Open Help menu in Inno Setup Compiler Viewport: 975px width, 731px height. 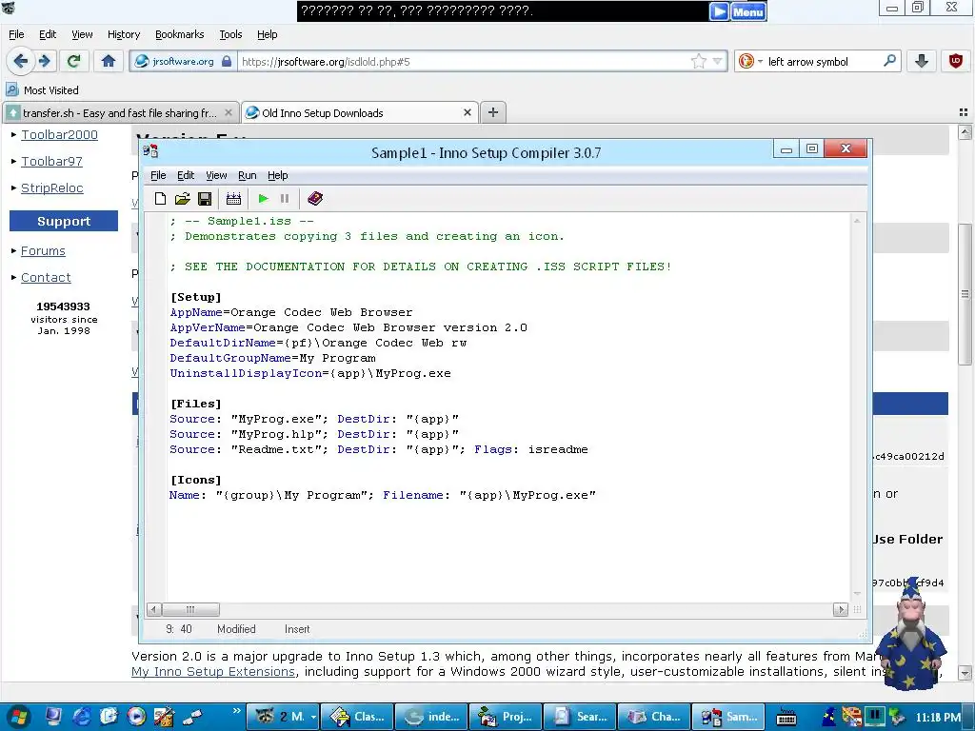(x=277, y=175)
